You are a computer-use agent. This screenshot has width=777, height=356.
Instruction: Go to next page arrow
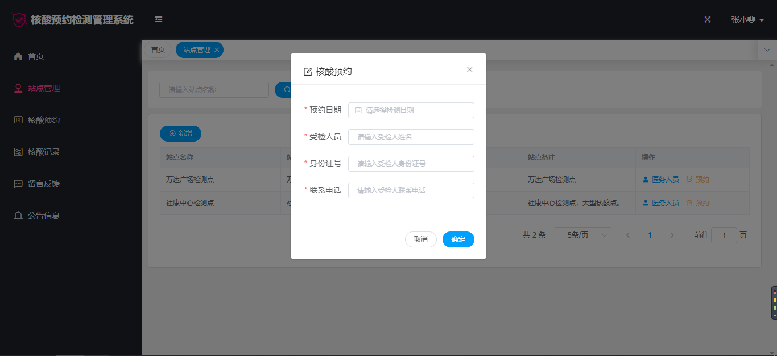pos(672,235)
